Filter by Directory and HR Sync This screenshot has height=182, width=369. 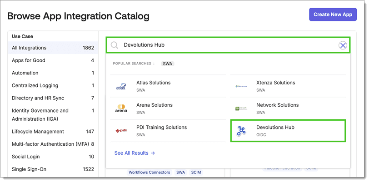(53, 98)
